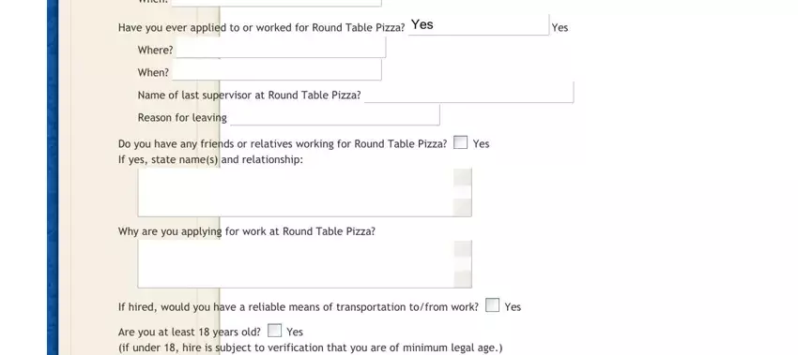798x355 pixels.
Task: Click up arrow of why-applying text area scrollbar
Action: click(463, 248)
